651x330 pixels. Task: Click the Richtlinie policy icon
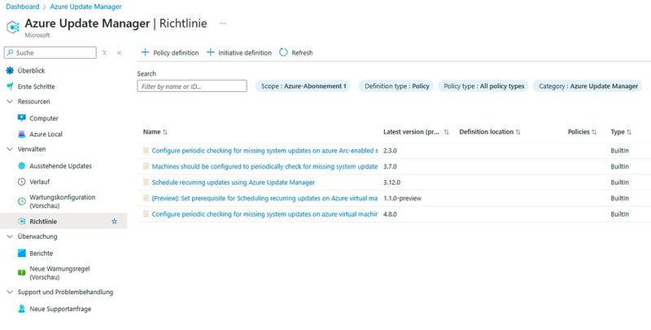(x=22, y=222)
